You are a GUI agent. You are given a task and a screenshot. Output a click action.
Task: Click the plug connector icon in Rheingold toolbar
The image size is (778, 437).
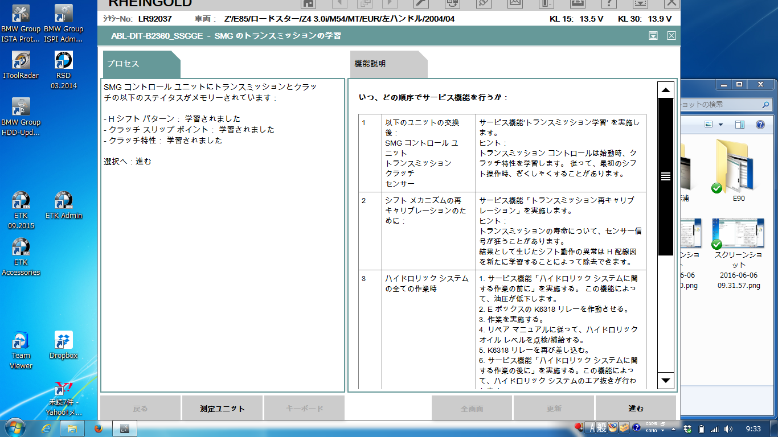click(x=484, y=4)
